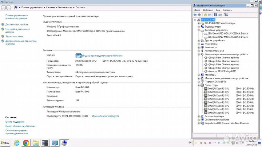Open Центр поддержки link
Viewport: 262px width, 147px height.
click(x=15, y=122)
